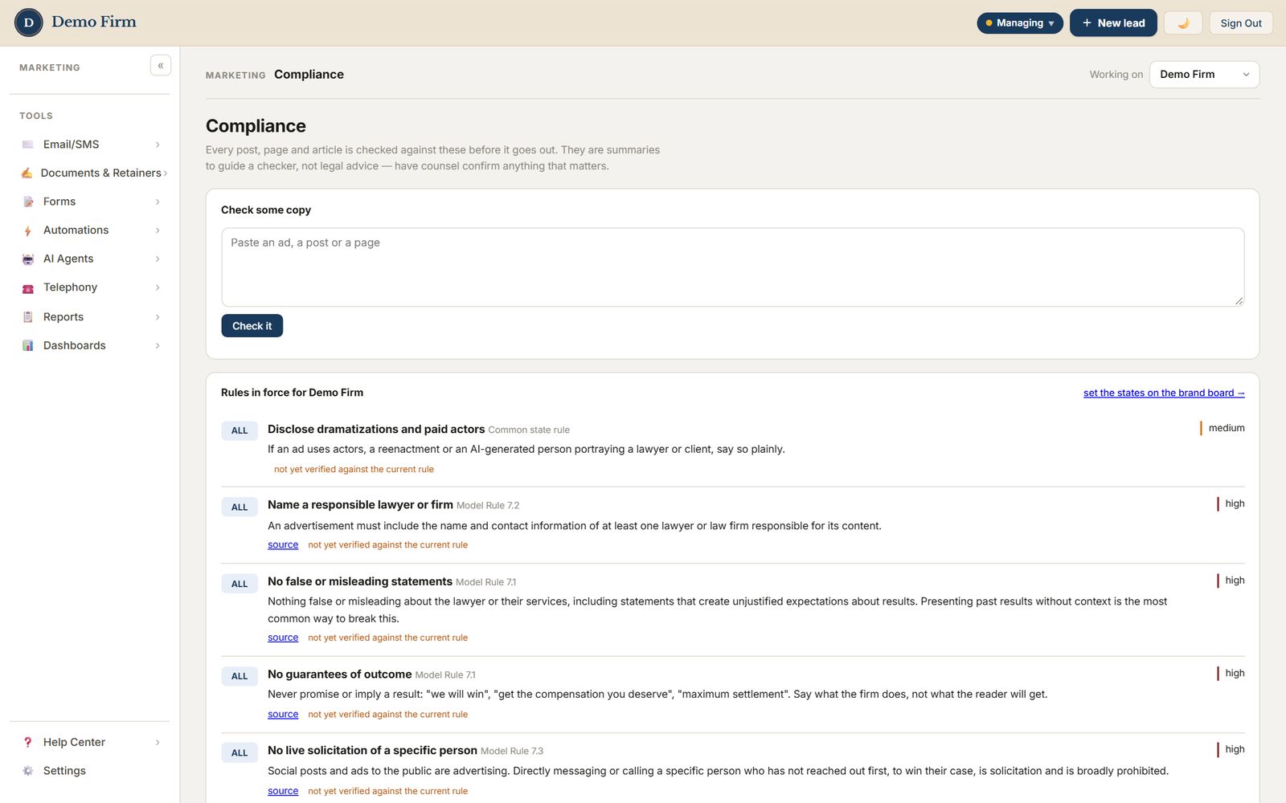Expand the Forms submenu chevron

(158, 202)
